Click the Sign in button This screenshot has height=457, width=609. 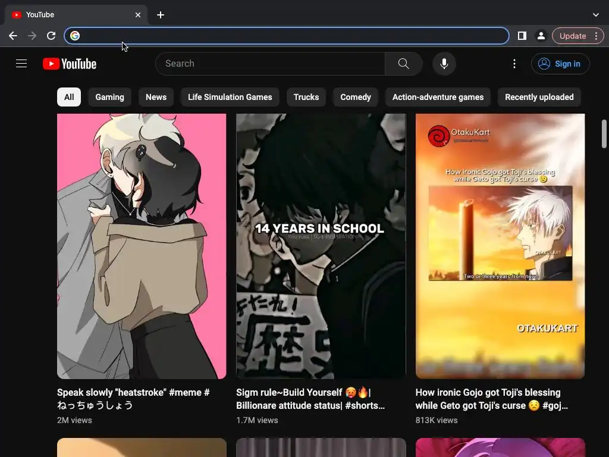[560, 63]
